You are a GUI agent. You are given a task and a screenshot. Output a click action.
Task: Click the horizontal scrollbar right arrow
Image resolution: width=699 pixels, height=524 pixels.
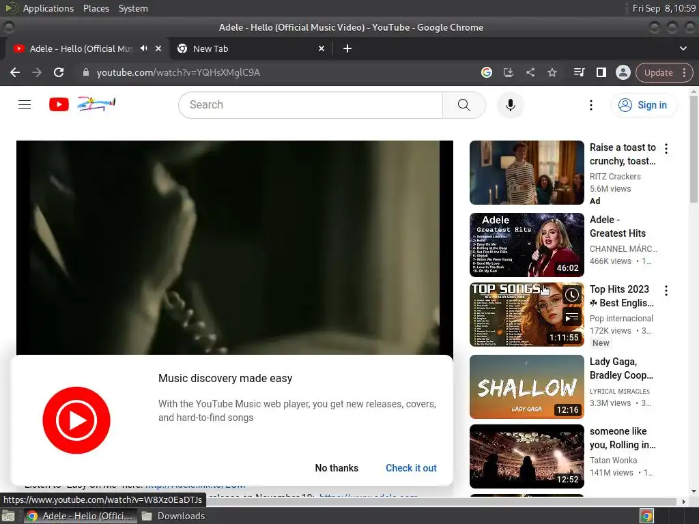pos(684,501)
